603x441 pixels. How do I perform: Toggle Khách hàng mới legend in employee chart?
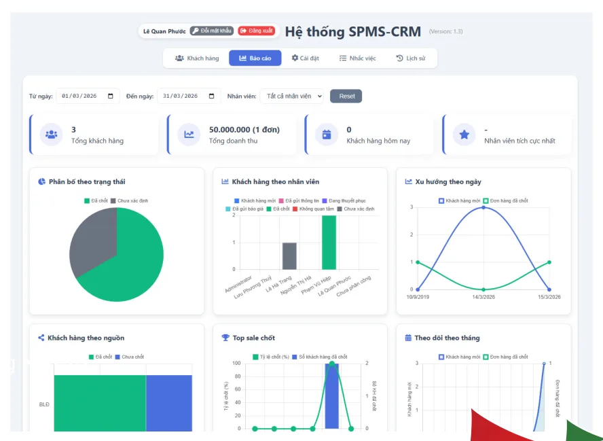coord(255,201)
